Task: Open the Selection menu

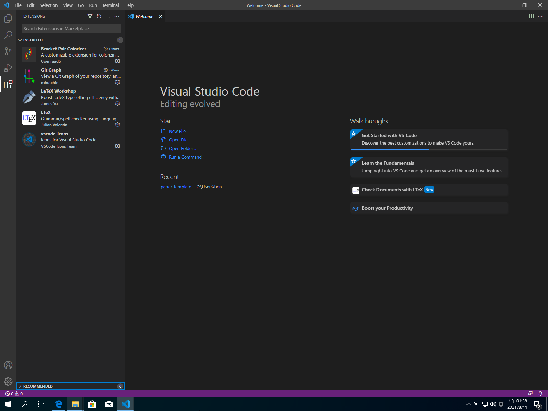Action: pyautogui.click(x=49, y=5)
